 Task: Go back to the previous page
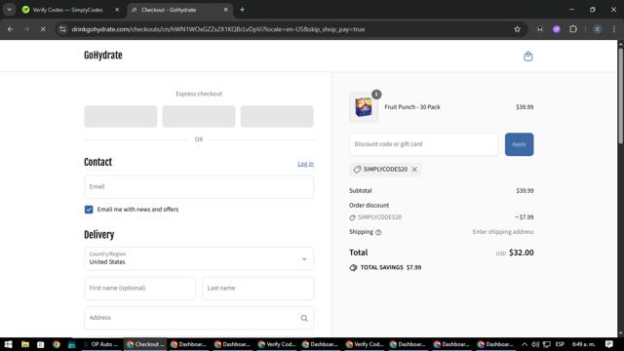tap(11, 29)
